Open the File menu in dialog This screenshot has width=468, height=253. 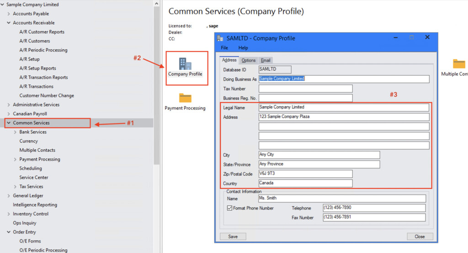click(x=224, y=48)
